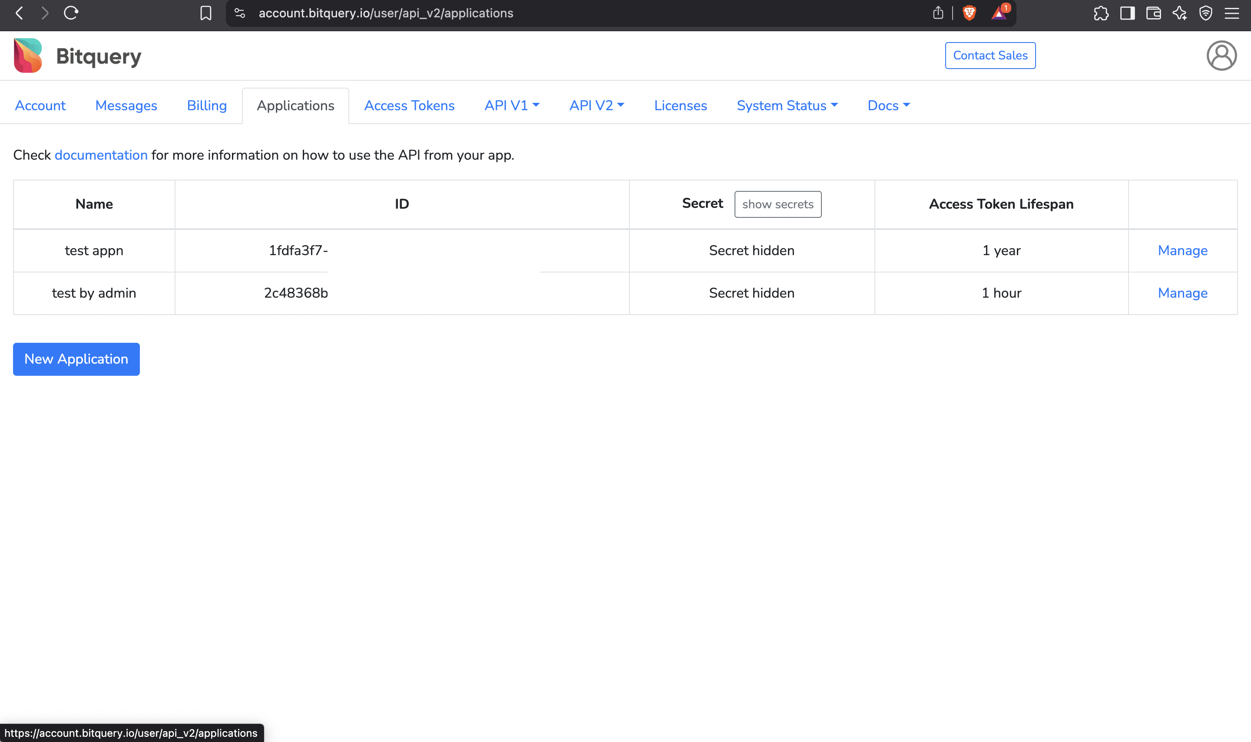Select the Applications tab
1251x742 pixels.
[x=295, y=105]
